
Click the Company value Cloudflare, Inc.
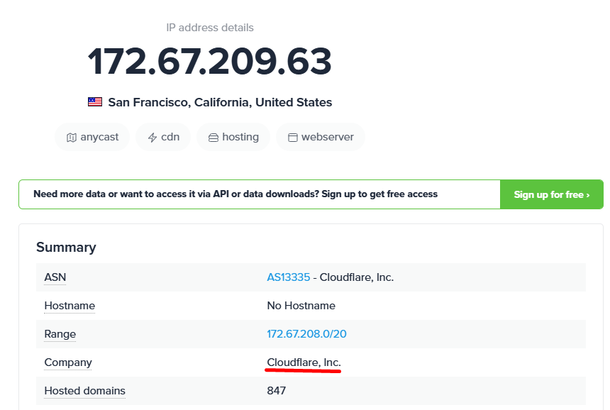(x=304, y=362)
